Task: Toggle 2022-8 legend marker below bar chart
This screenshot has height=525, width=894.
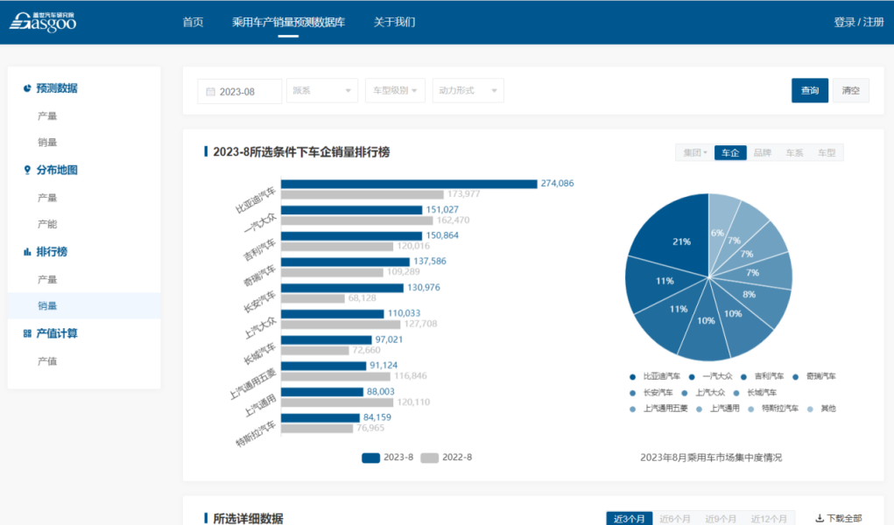Action: click(429, 458)
